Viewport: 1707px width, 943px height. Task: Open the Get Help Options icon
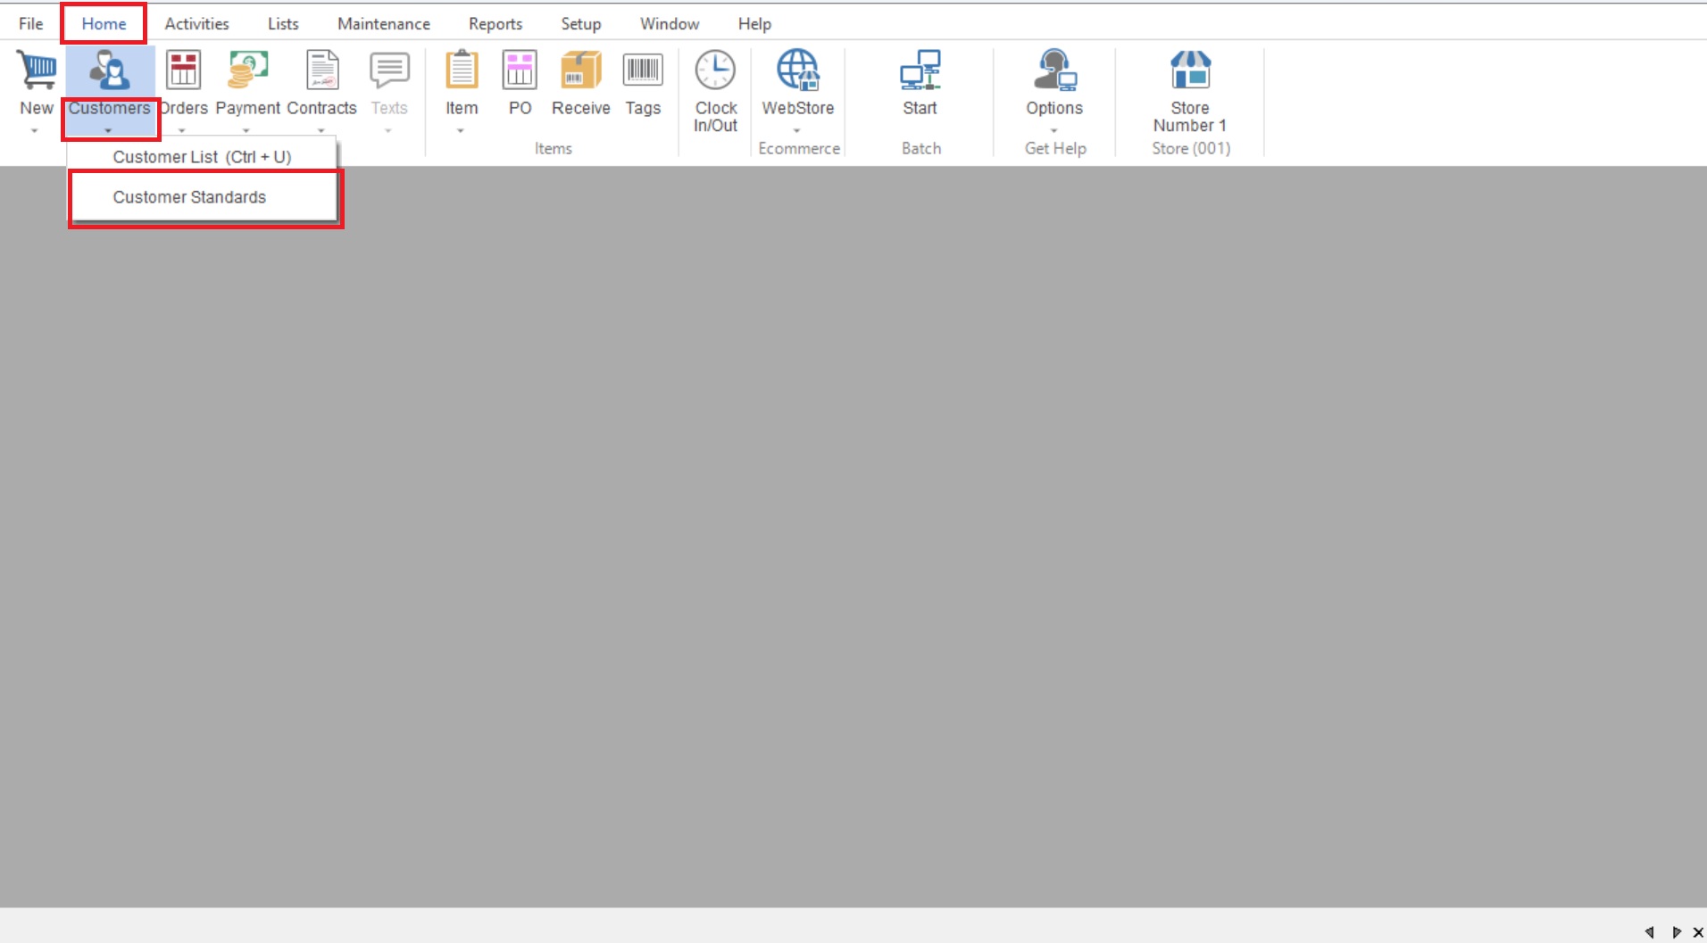click(1054, 70)
